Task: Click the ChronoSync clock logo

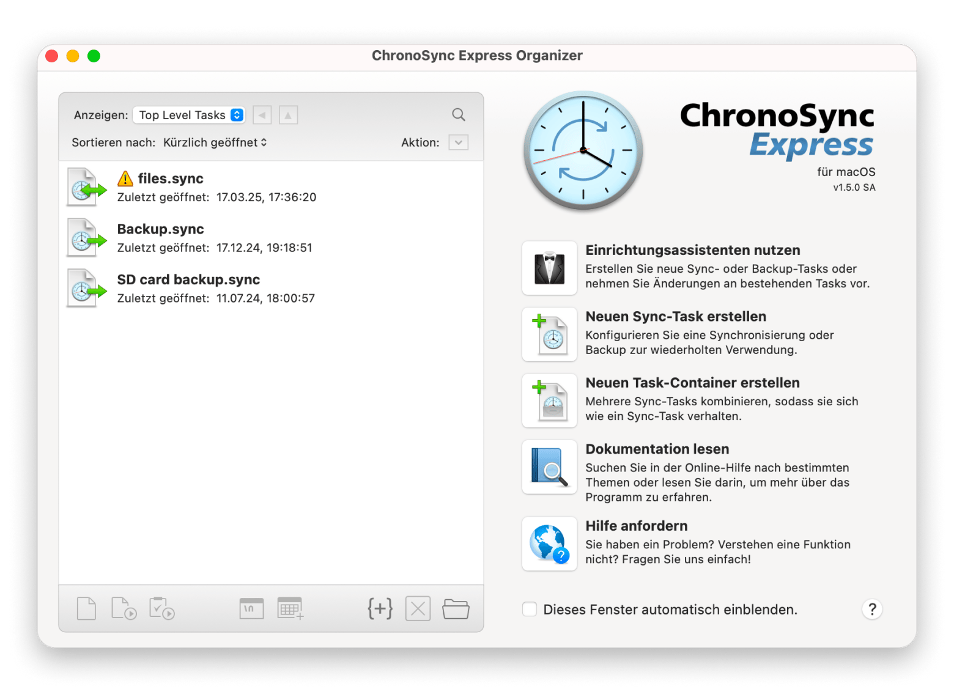Action: coord(583,150)
